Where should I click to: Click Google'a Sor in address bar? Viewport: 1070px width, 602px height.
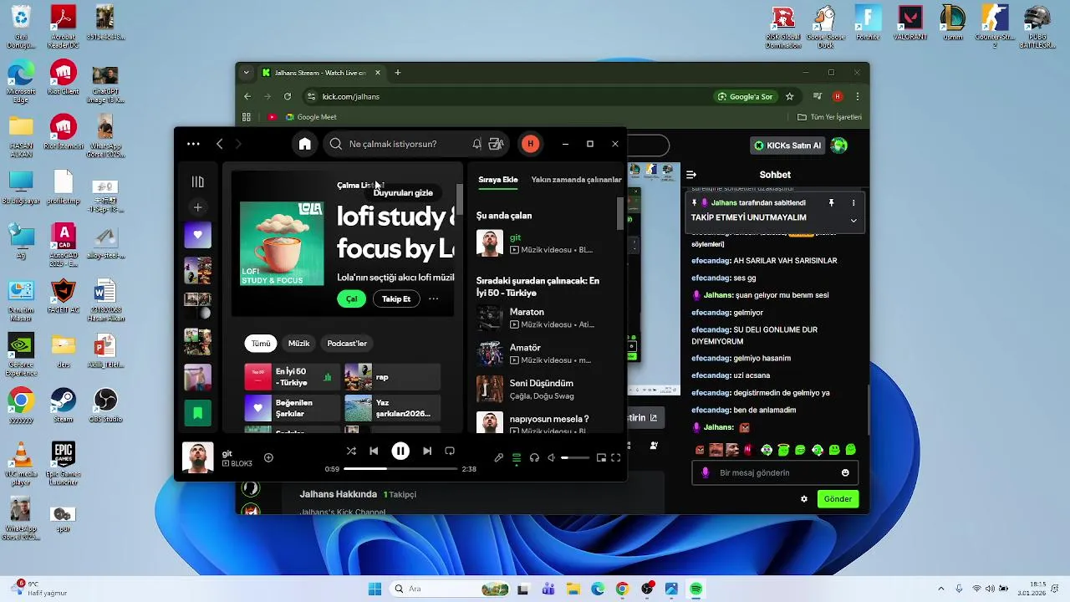[746, 96]
